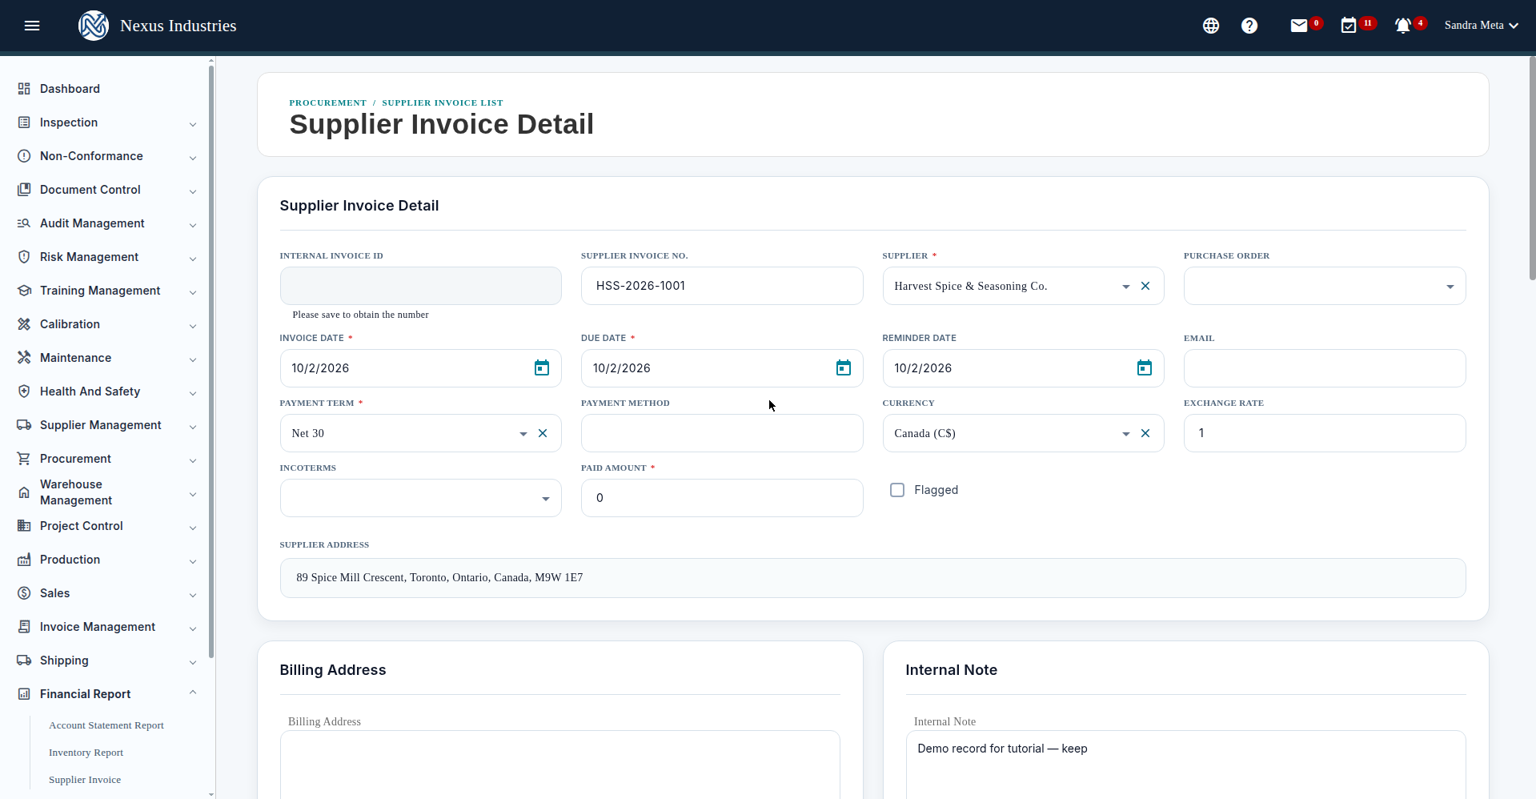Clear the Supplier selection
The image size is (1536, 799).
pos(1145,286)
